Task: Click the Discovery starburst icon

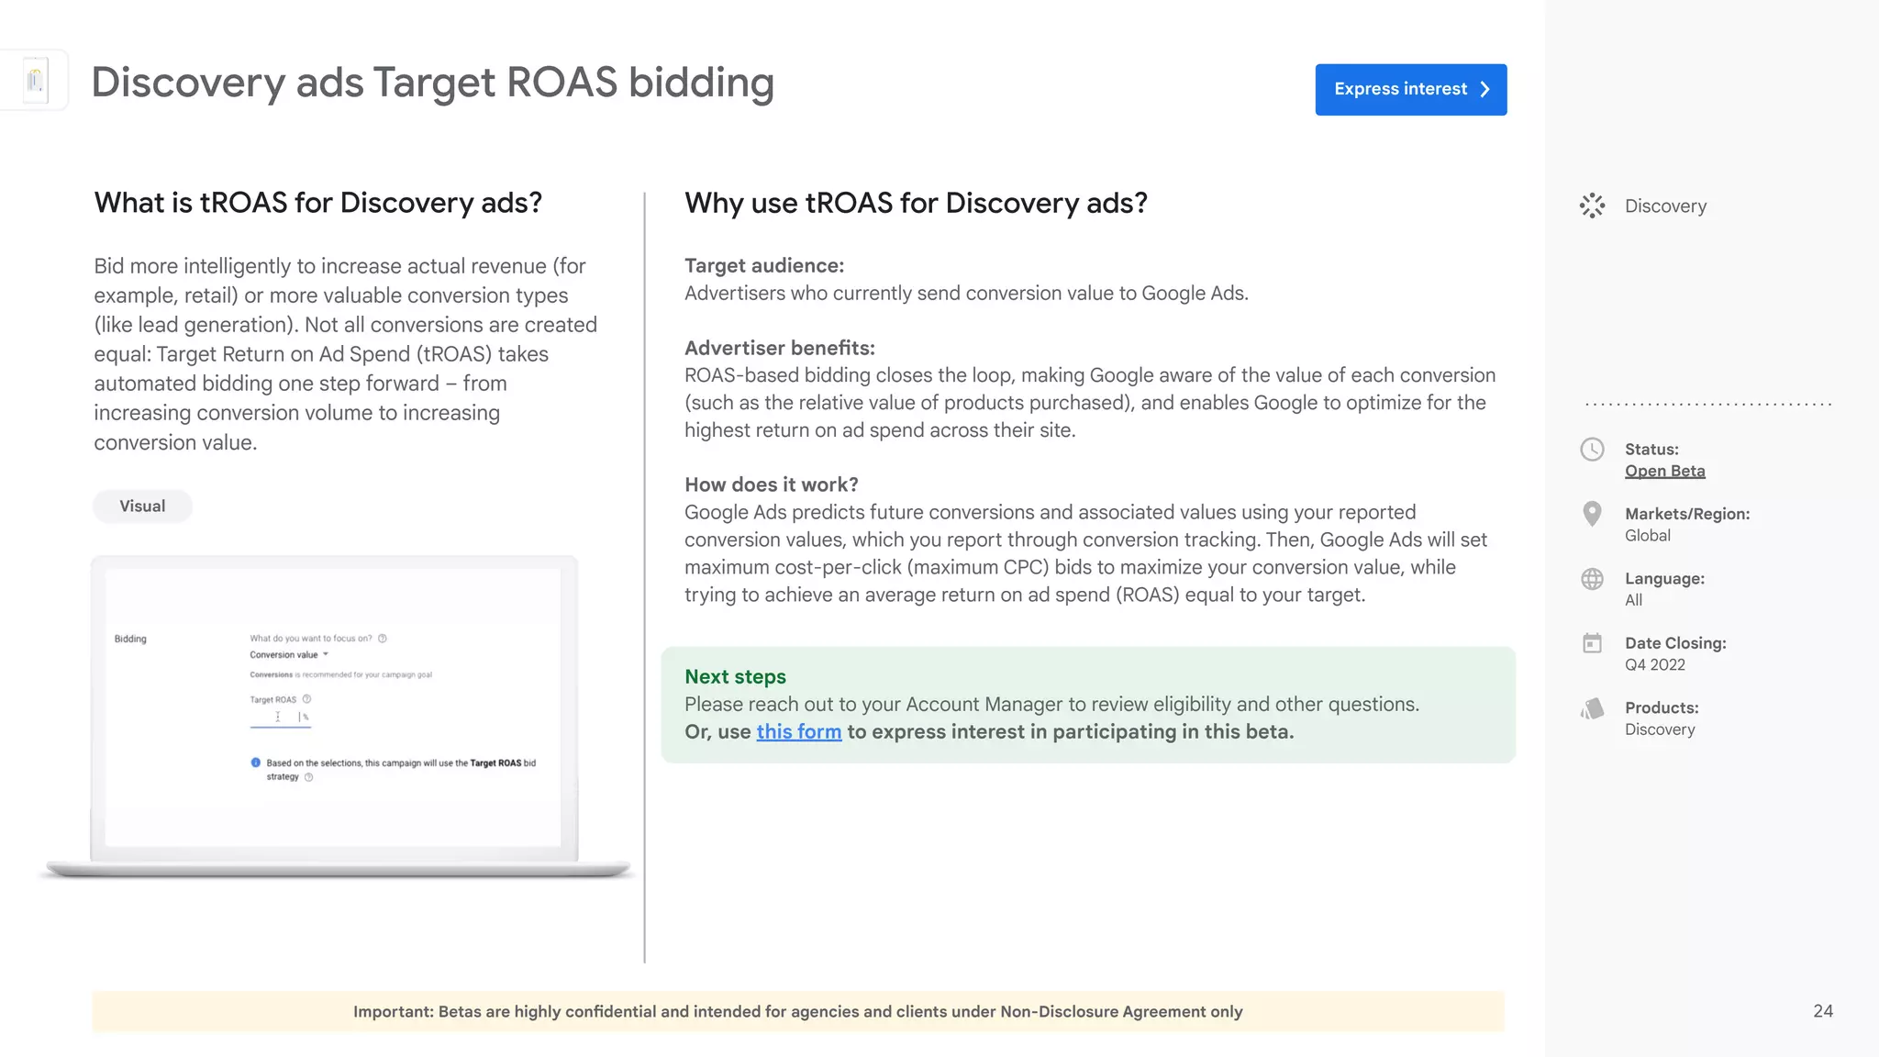Action: 1592,206
